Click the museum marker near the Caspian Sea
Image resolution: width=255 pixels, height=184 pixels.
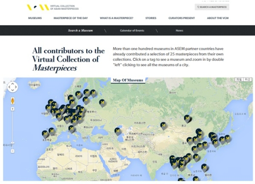tap(118, 131)
